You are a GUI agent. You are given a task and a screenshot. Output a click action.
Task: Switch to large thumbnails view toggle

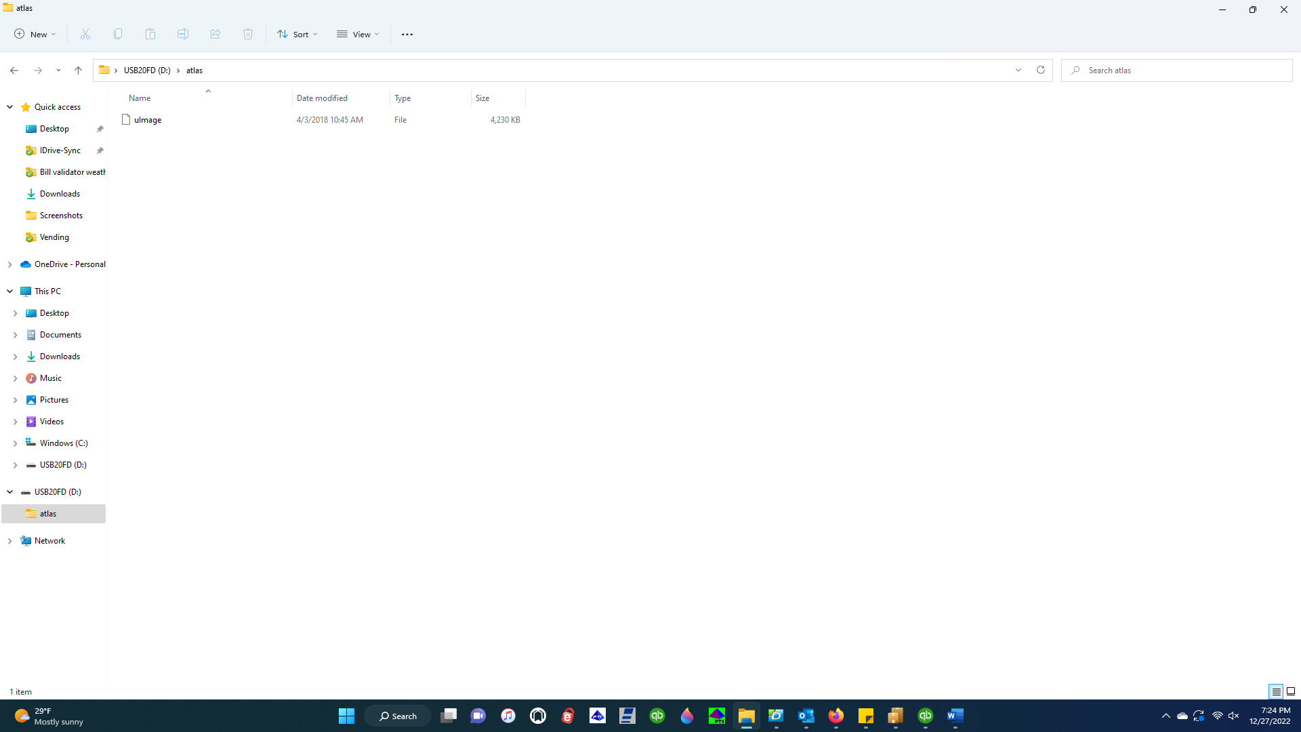coord(1291,691)
